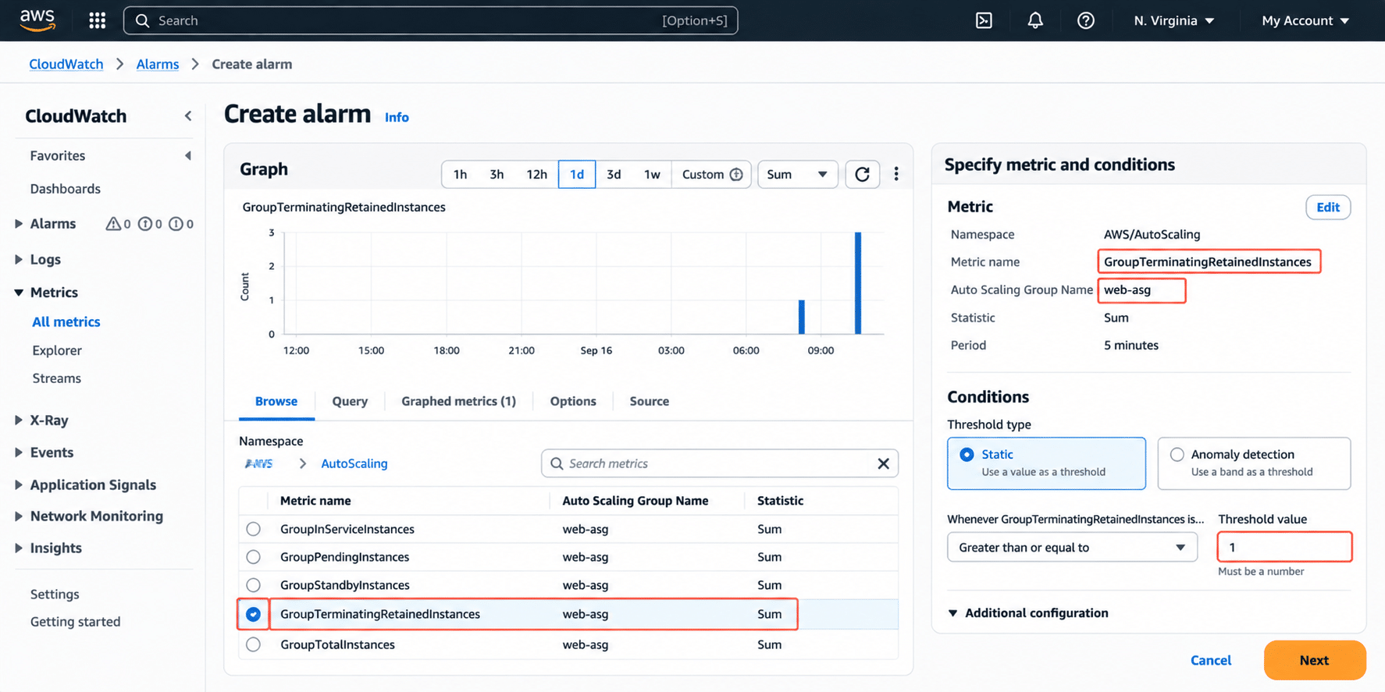The height and width of the screenshot is (692, 1385).
Task: Click the in-alarm count icon under Alarms
Action: click(113, 224)
